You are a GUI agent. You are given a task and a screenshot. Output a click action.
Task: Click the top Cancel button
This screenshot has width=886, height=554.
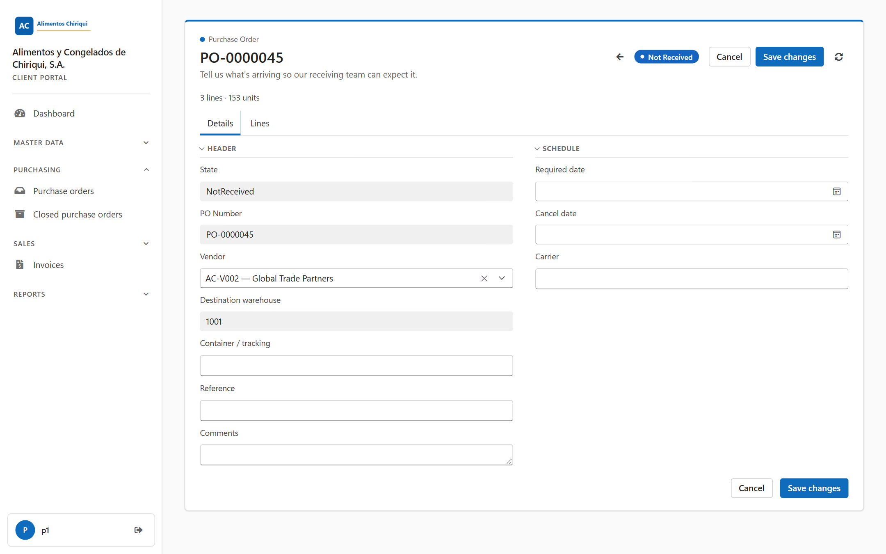coord(729,57)
